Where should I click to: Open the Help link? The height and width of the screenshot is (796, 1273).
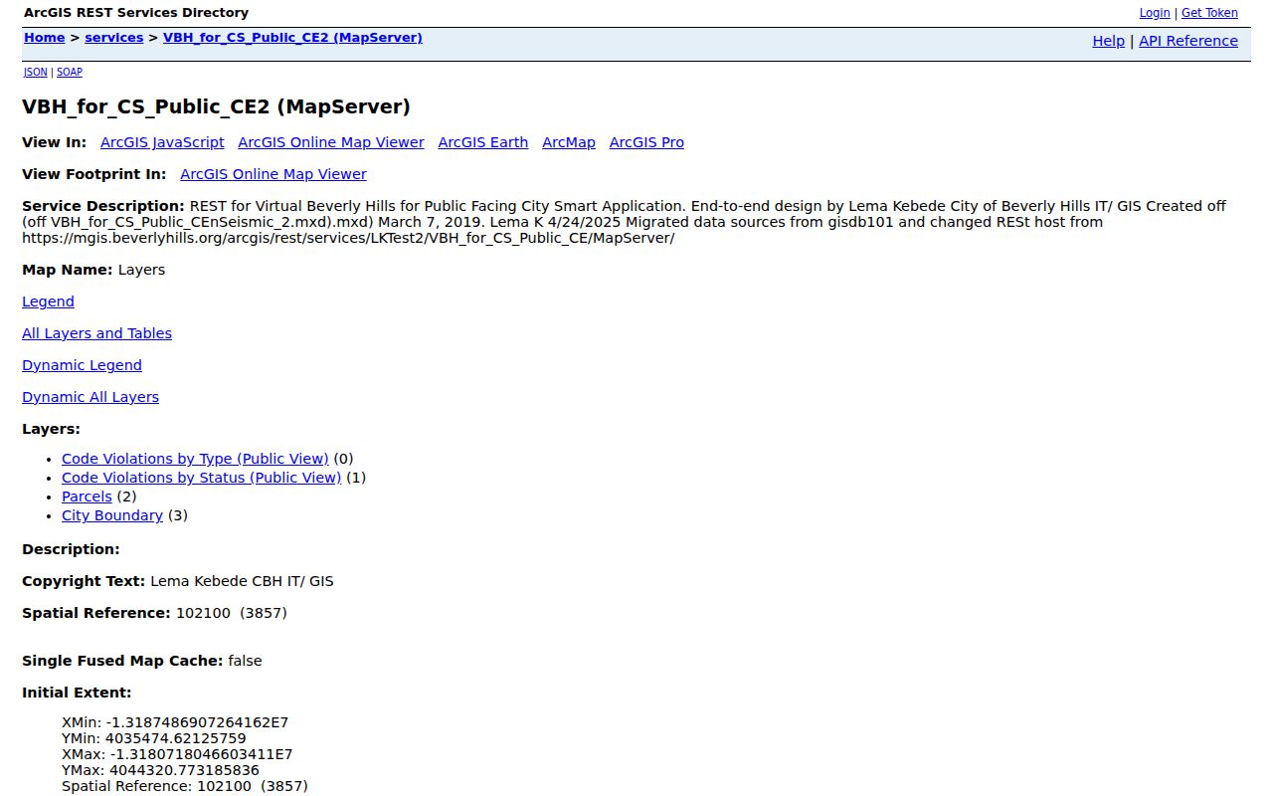1108,41
